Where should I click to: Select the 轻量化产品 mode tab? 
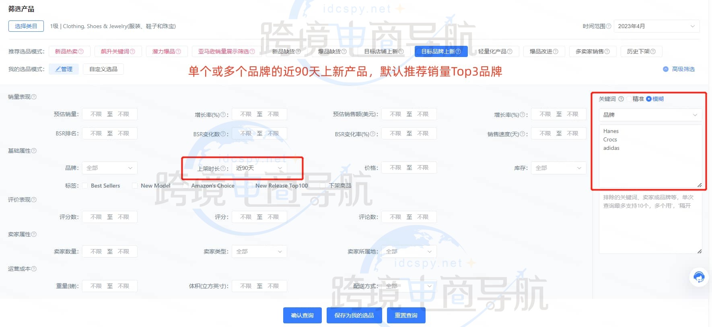tap(495, 51)
